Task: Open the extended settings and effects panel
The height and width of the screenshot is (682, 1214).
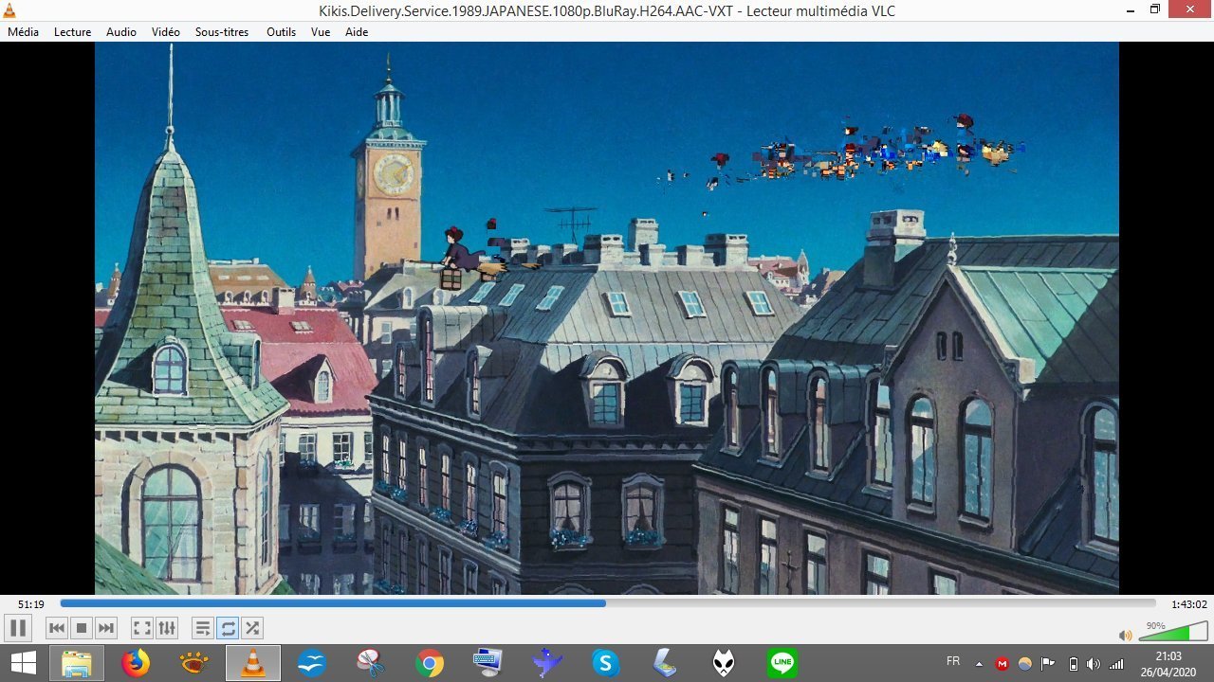Action: 167,628
